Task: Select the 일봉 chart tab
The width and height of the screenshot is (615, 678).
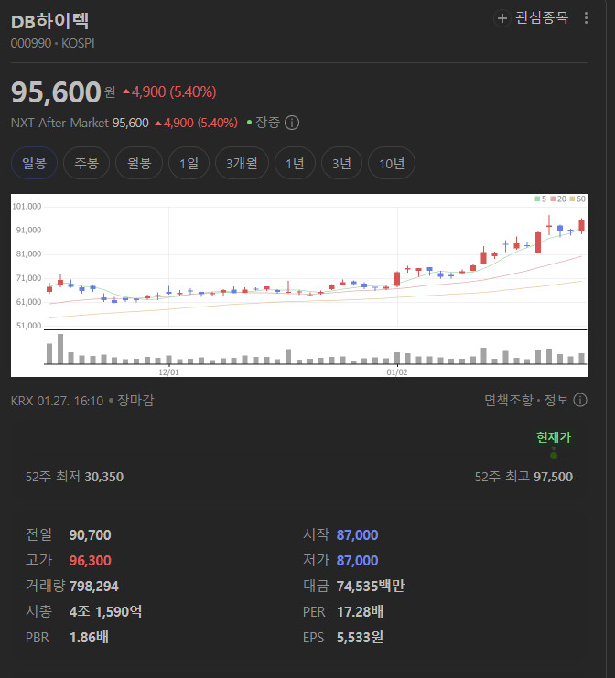Action: click(x=34, y=163)
